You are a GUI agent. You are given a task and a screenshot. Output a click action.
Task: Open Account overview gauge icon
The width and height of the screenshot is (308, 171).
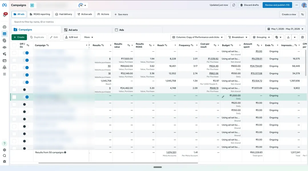click(x=5, y=27)
